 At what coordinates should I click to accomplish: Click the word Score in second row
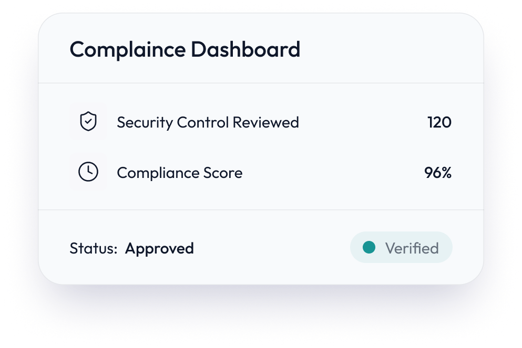pos(224,173)
